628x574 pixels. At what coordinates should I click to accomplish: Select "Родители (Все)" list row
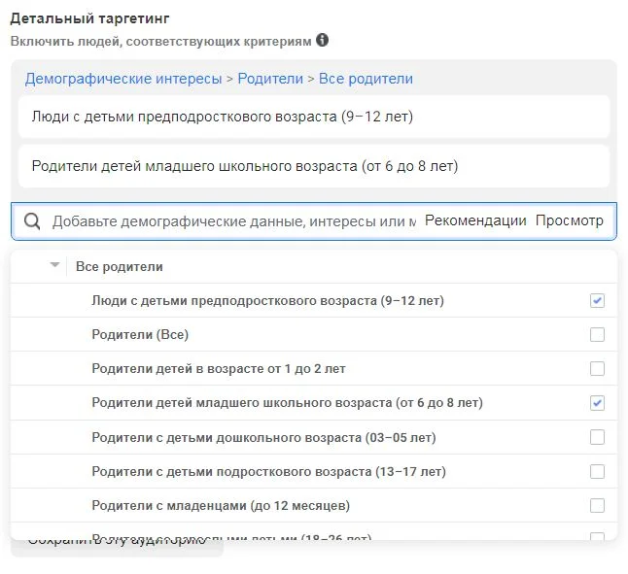click(x=140, y=335)
